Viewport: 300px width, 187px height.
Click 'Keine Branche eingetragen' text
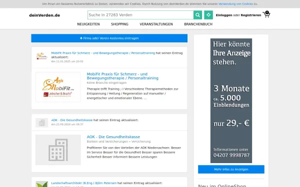106,83
